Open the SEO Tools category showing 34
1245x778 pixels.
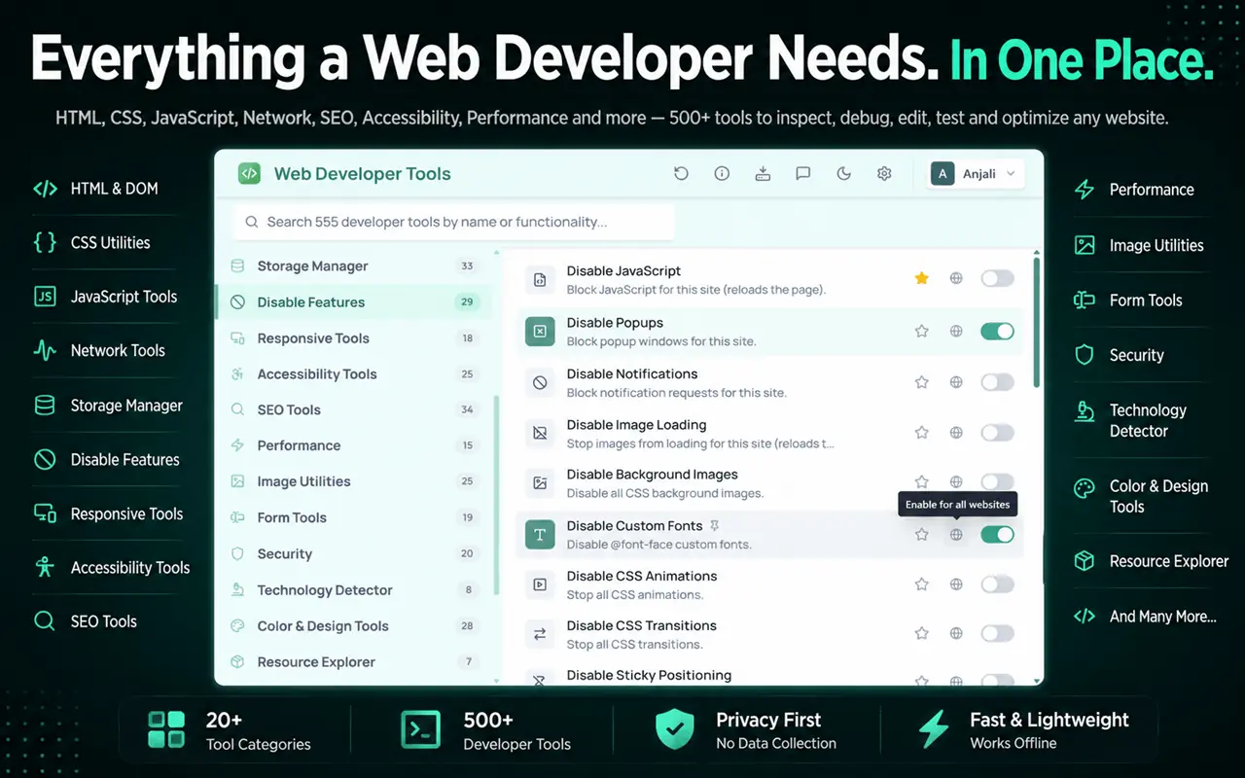click(x=354, y=410)
